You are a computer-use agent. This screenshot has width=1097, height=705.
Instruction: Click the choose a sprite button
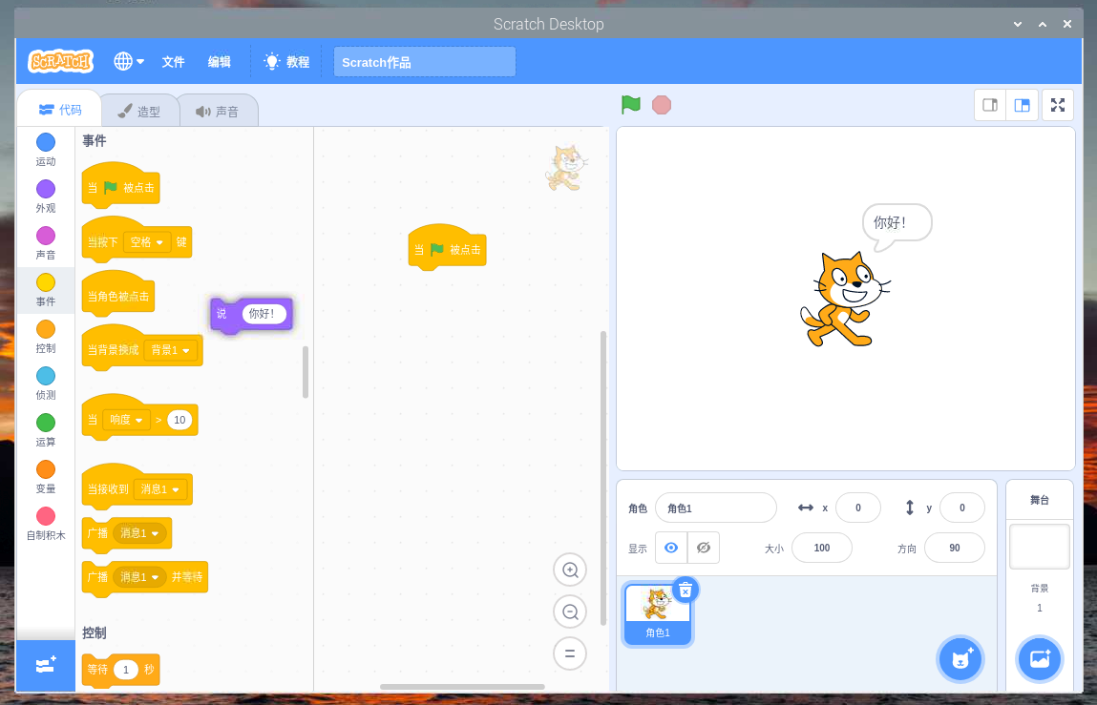click(x=960, y=659)
